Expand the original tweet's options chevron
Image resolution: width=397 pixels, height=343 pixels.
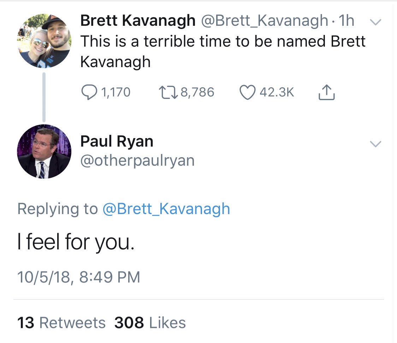376,22
